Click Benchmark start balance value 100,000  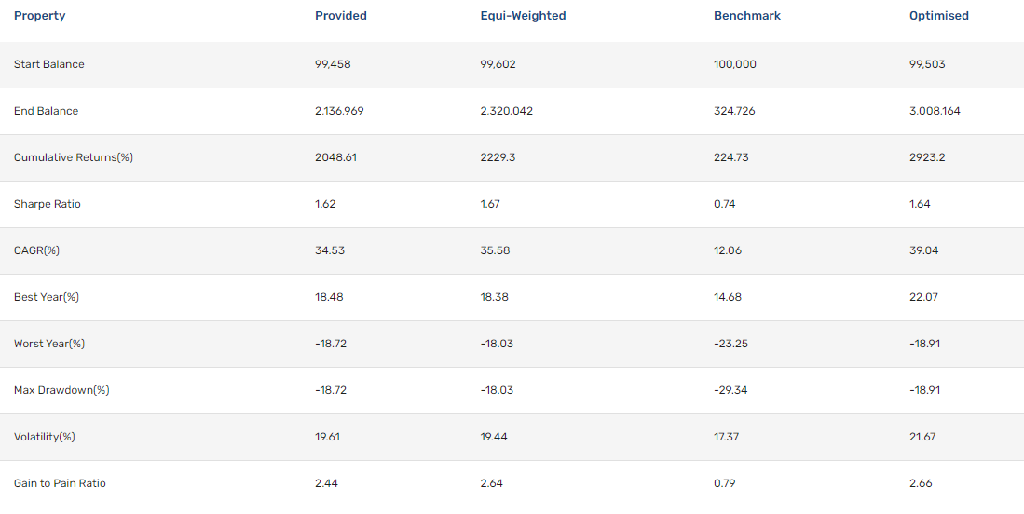pyautogui.click(x=735, y=64)
